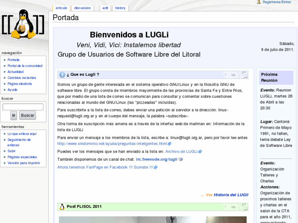
Task: Click the Veni, Vidi, Vici slogan text
Action: click(128, 45)
